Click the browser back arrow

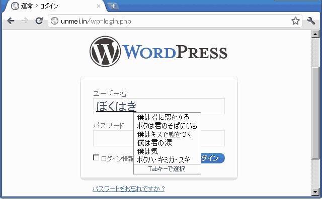[11, 21]
